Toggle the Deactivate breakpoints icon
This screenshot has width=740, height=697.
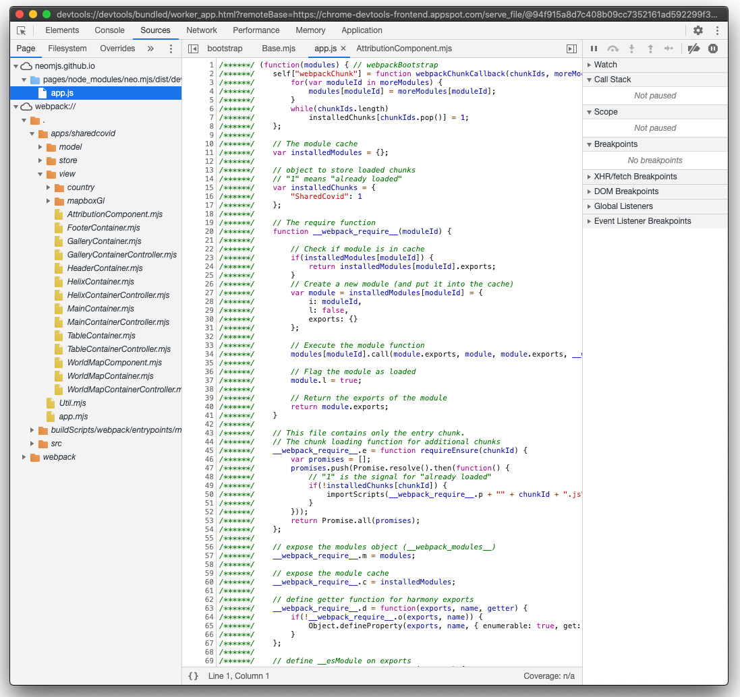pos(691,49)
